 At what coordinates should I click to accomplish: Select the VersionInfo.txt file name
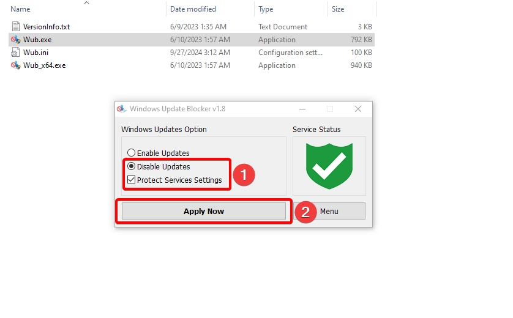pyautogui.click(x=47, y=27)
